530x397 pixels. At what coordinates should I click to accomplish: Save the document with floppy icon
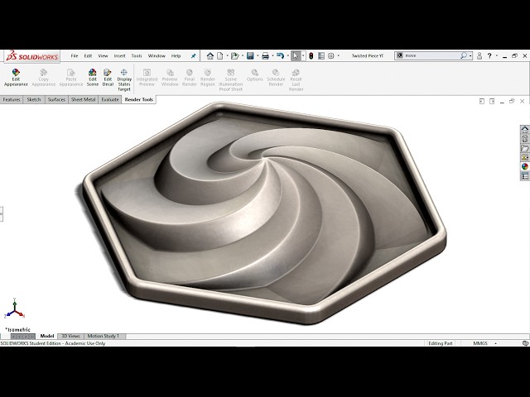(250, 55)
